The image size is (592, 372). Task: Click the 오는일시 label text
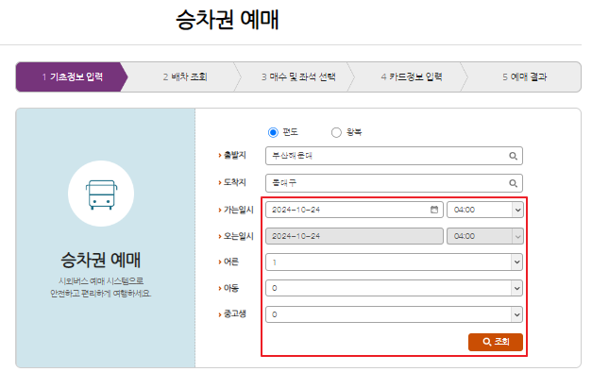(238, 236)
